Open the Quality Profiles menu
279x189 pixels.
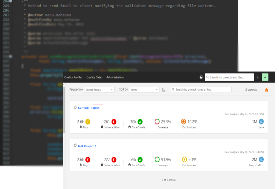(x=73, y=77)
